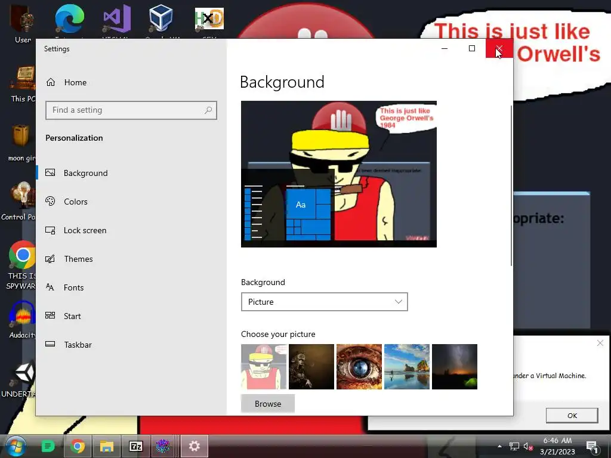Open the This PC desktop icon

pos(22,84)
